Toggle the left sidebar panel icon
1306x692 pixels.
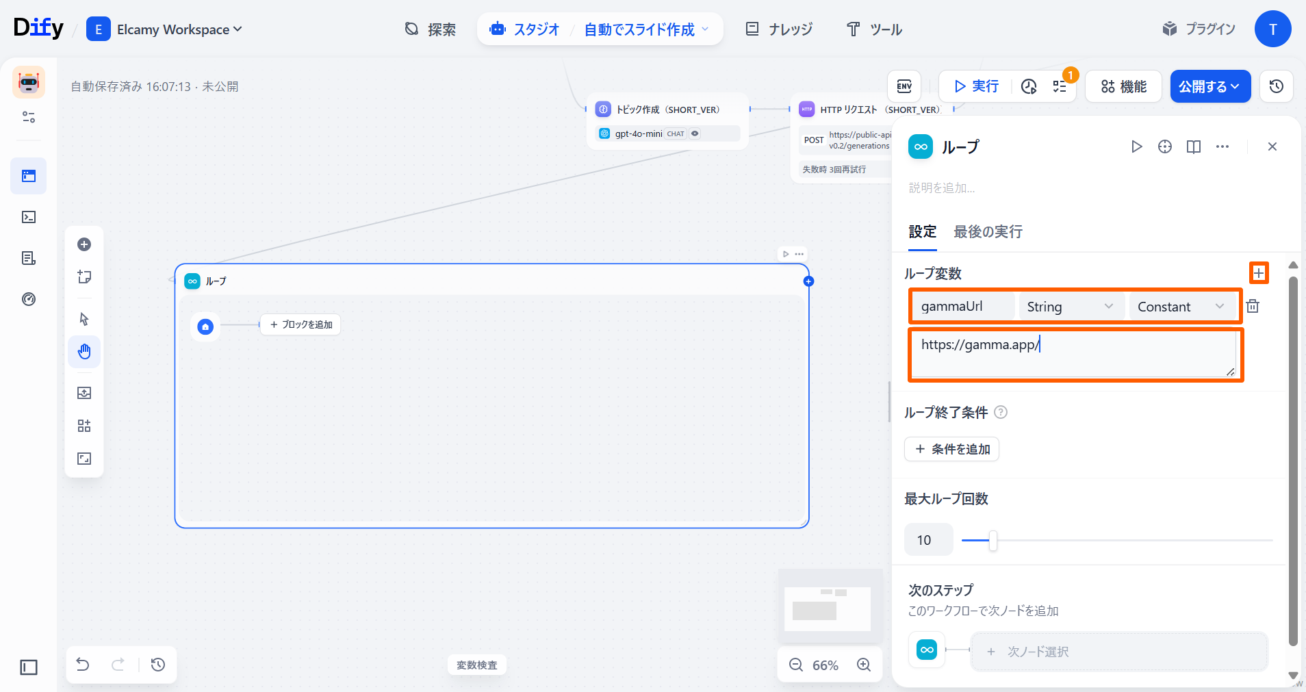29,667
